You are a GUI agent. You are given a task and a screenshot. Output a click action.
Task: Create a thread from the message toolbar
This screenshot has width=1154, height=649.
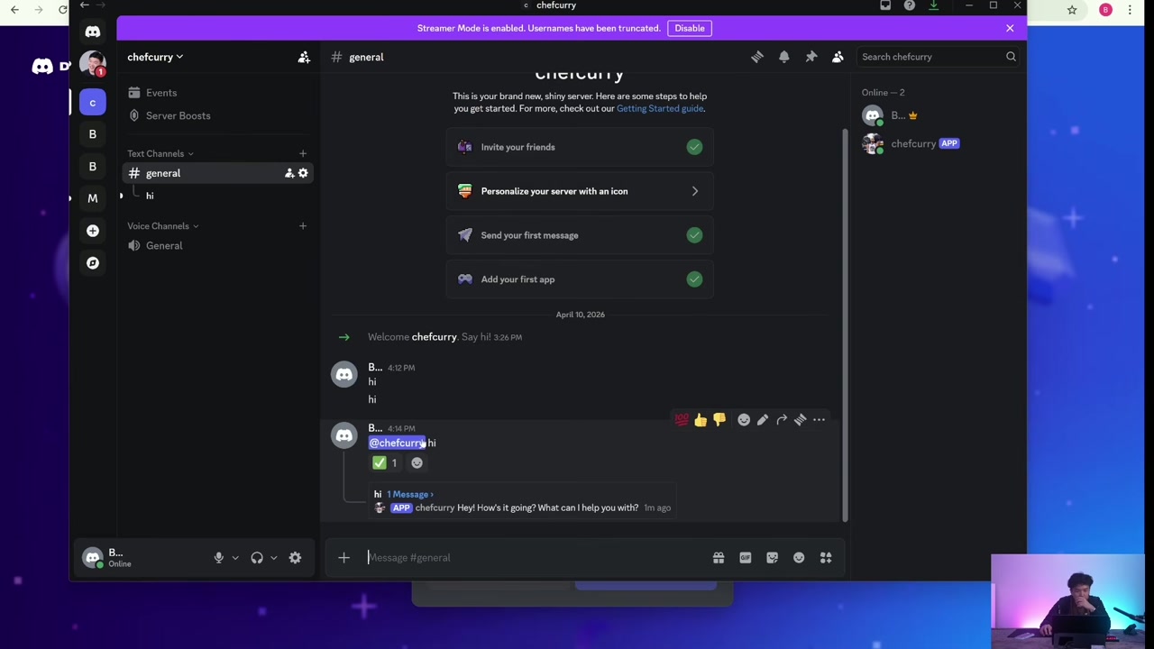(801, 420)
